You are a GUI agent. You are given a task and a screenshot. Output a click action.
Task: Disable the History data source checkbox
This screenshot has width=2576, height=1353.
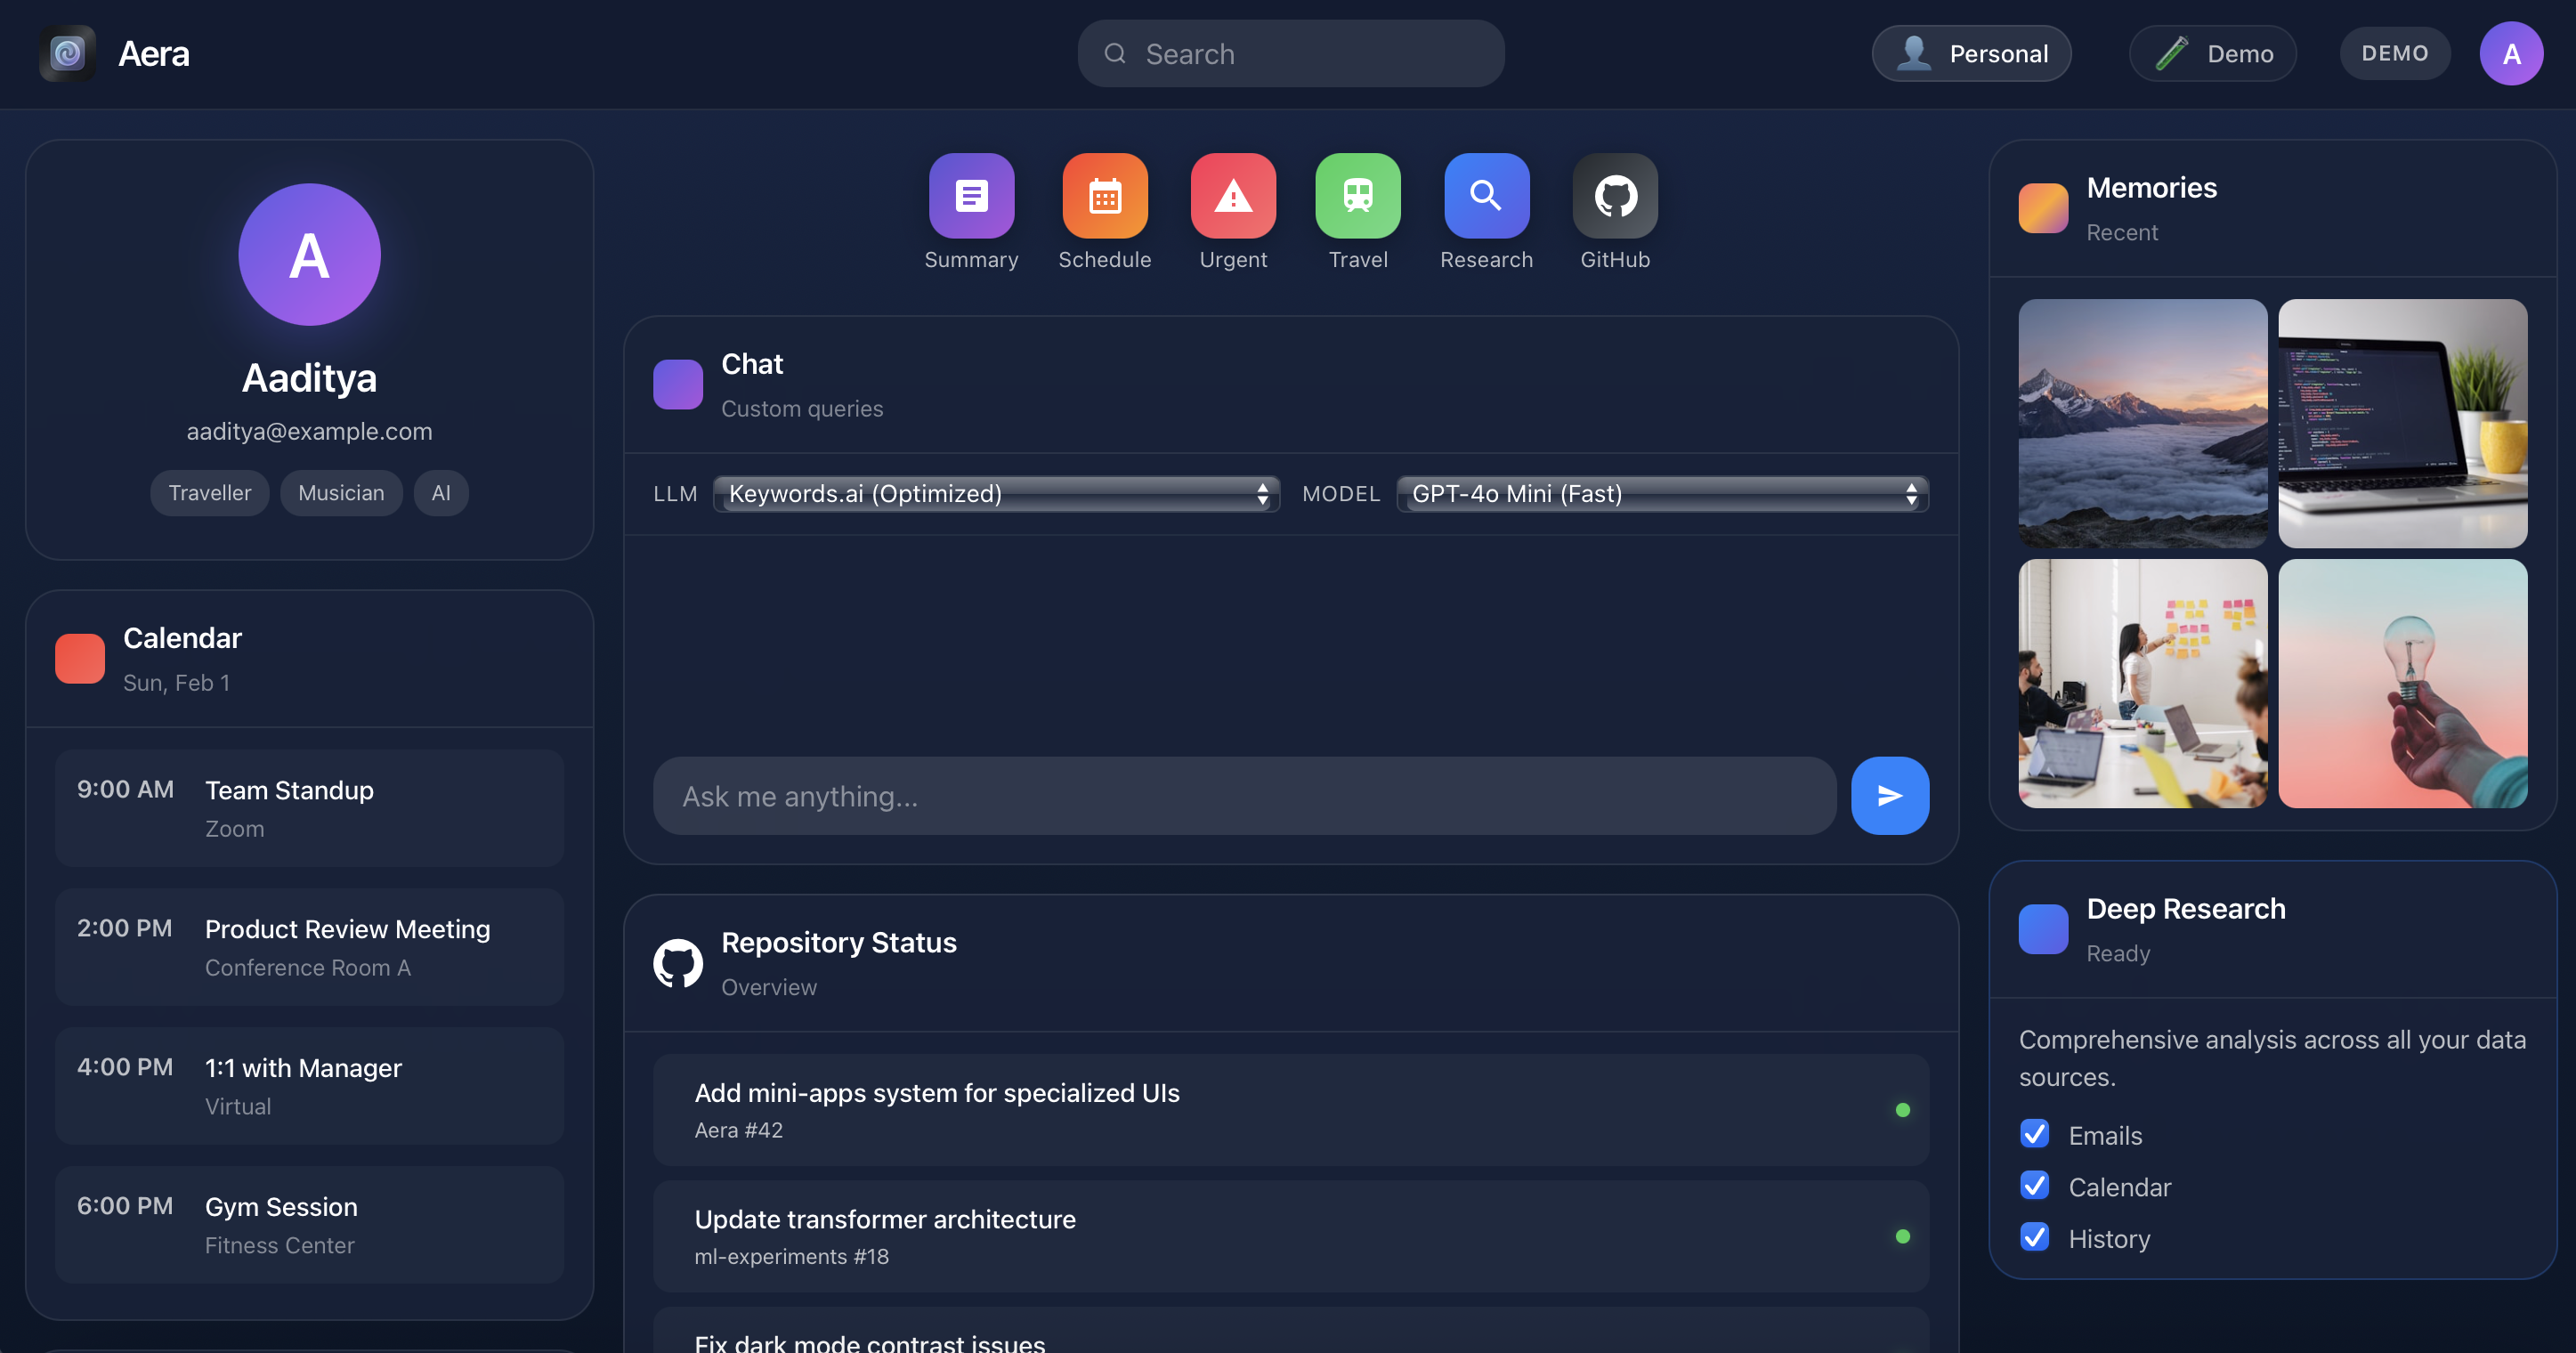[2034, 1237]
